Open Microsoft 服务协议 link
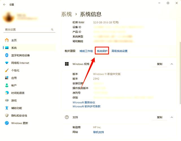The width and height of the screenshot is (181, 141). click(x=84, y=102)
